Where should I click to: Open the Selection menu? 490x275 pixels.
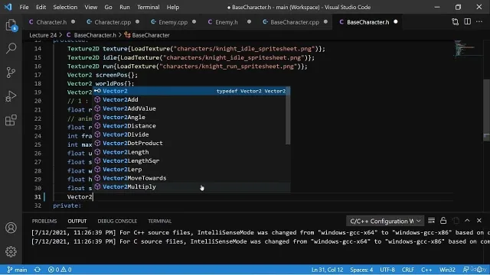click(x=65, y=7)
